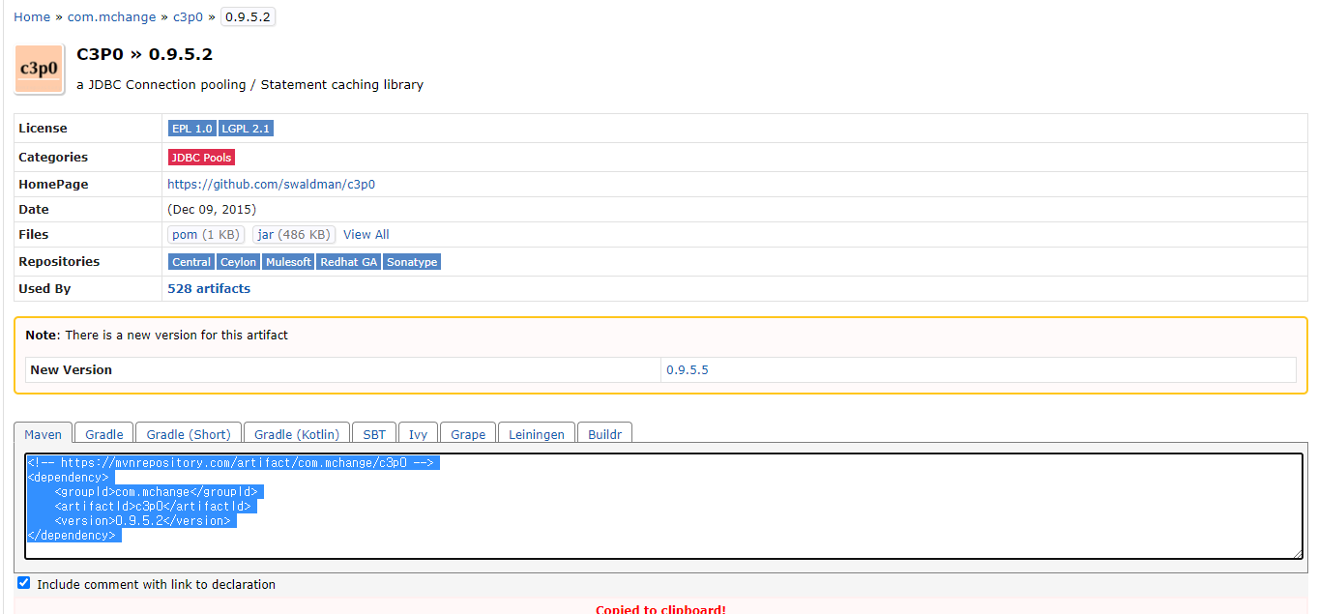Viewport: 1318px width, 614px height.
Task: Open the JDBC Pools category tag
Action: [201, 158]
